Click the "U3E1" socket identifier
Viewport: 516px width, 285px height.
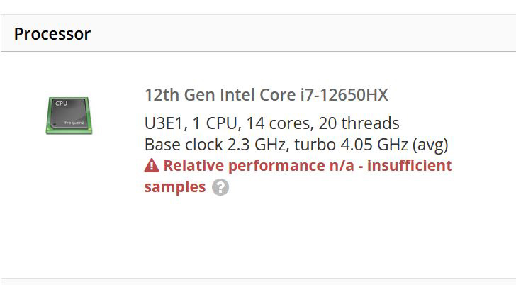point(164,123)
